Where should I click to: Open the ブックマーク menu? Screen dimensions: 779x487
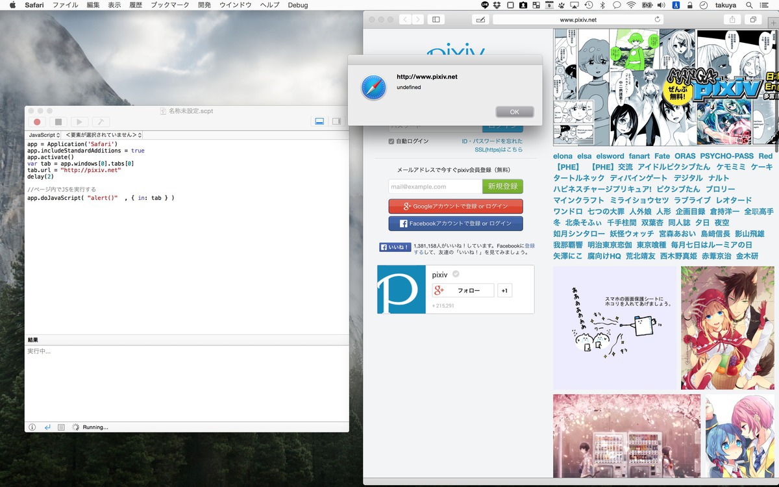coord(170,5)
